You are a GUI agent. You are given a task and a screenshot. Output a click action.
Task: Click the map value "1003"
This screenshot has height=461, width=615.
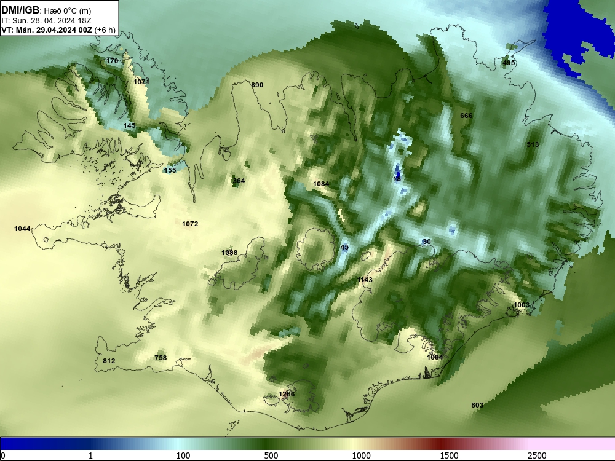[522, 305]
